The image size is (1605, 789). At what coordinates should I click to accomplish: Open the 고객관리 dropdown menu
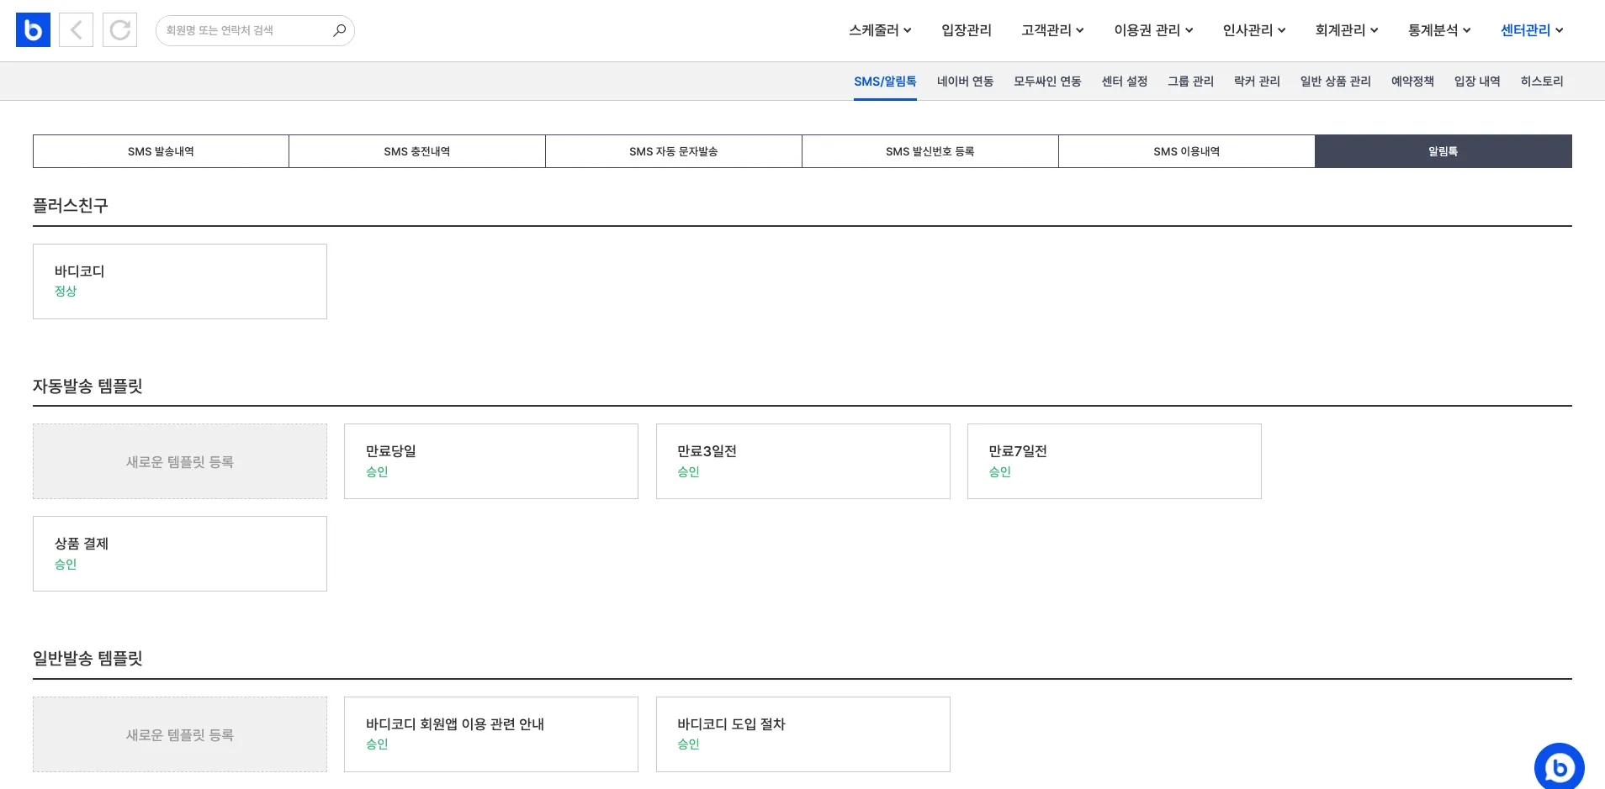pos(1052,30)
